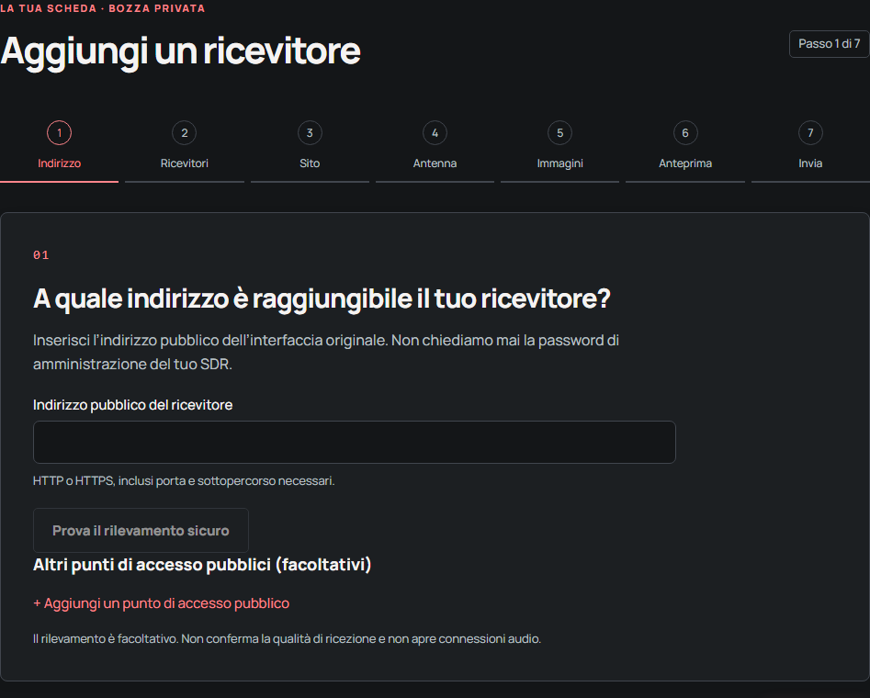Click the 'HTTP o HTTPS' hint text
This screenshot has width=870, height=698.
coord(184,480)
